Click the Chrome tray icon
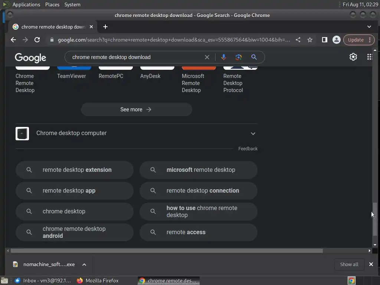The image size is (380, 285). [351, 281]
